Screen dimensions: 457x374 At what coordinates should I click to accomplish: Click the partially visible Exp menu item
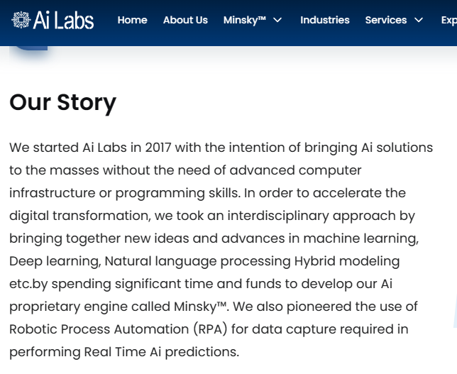pos(448,20)
